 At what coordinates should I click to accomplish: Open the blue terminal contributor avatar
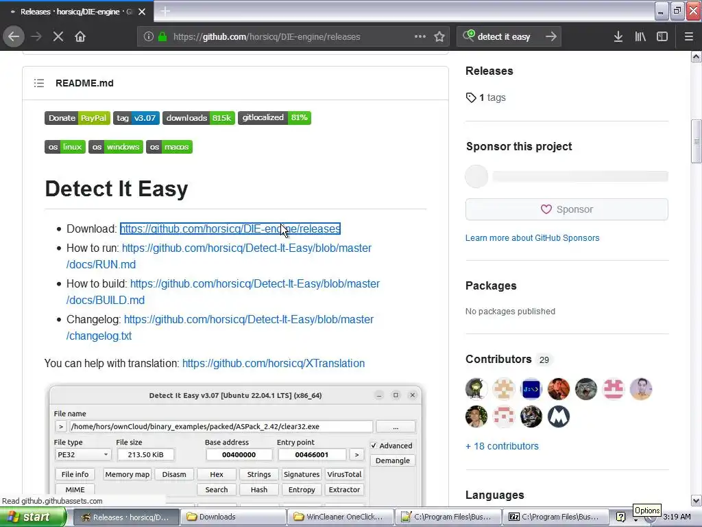point(531,388)
